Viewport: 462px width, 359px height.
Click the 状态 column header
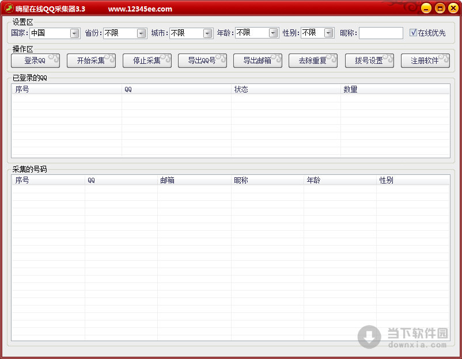click(x=286, y=89)
